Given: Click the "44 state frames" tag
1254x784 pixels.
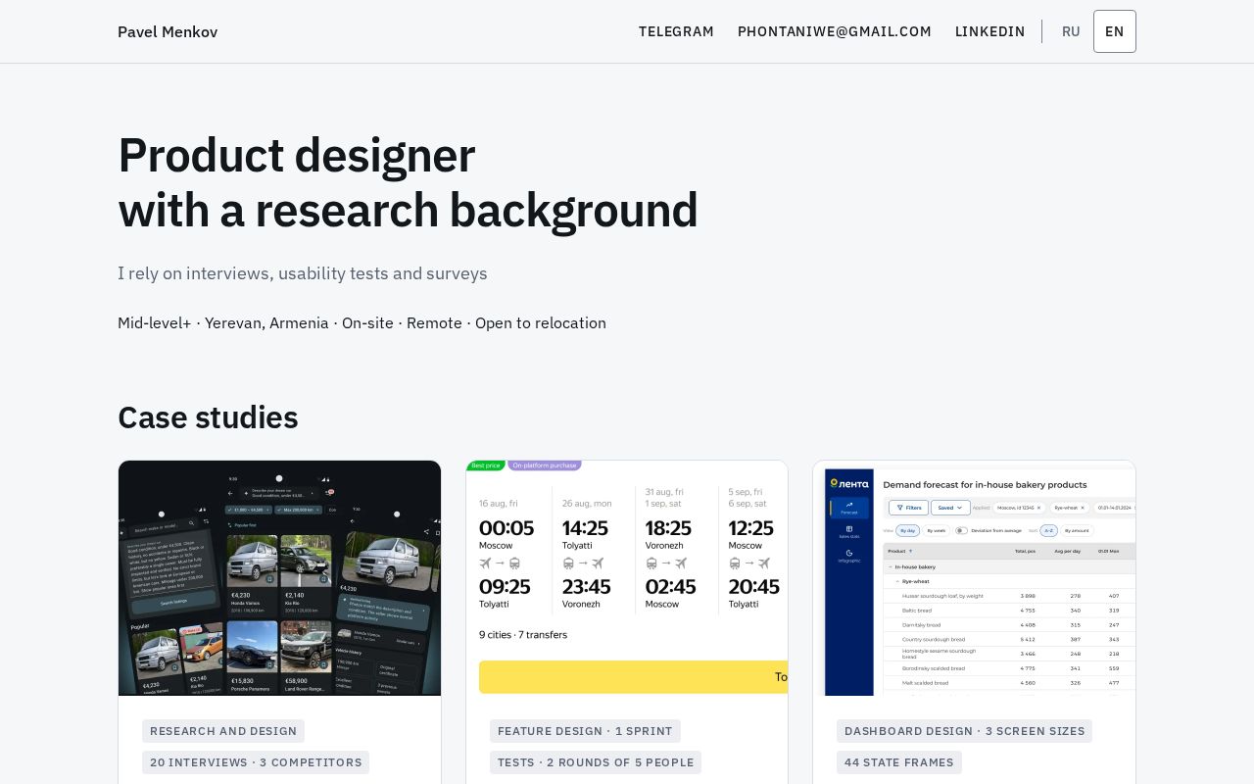Looking at the screenshot, I should (x=899, y=762).
